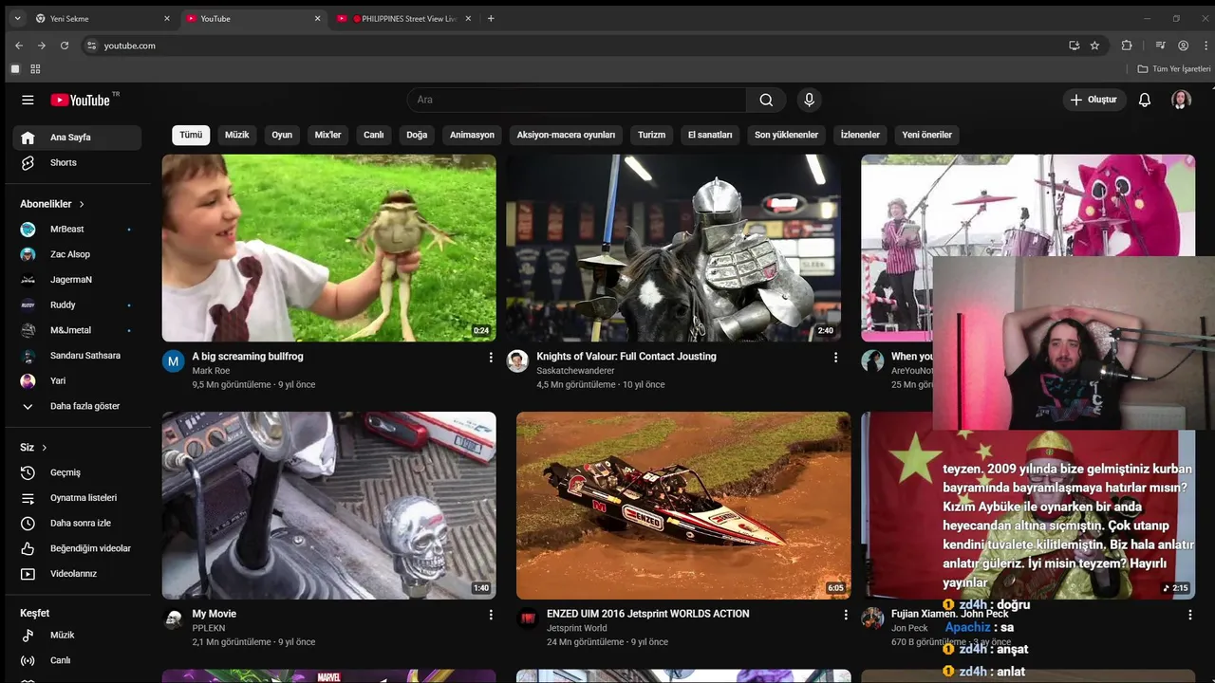Screen dimensions: 1215x683
Task: Bookmark this page with the star
Action: click(1094, 46)
